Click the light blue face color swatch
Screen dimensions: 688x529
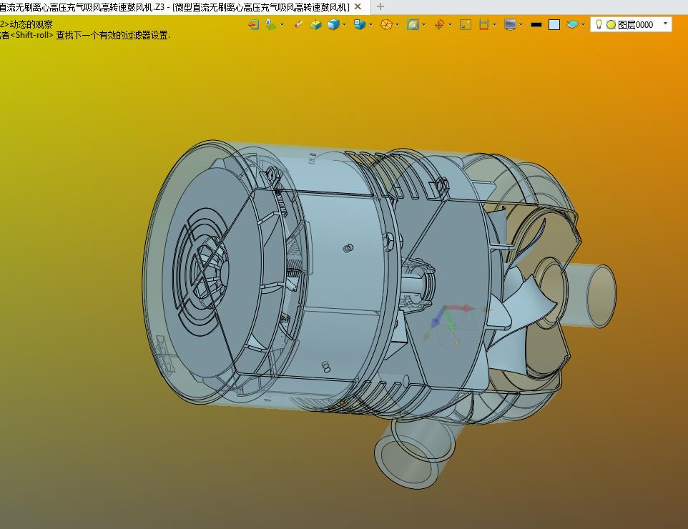[x=554, y=24]
